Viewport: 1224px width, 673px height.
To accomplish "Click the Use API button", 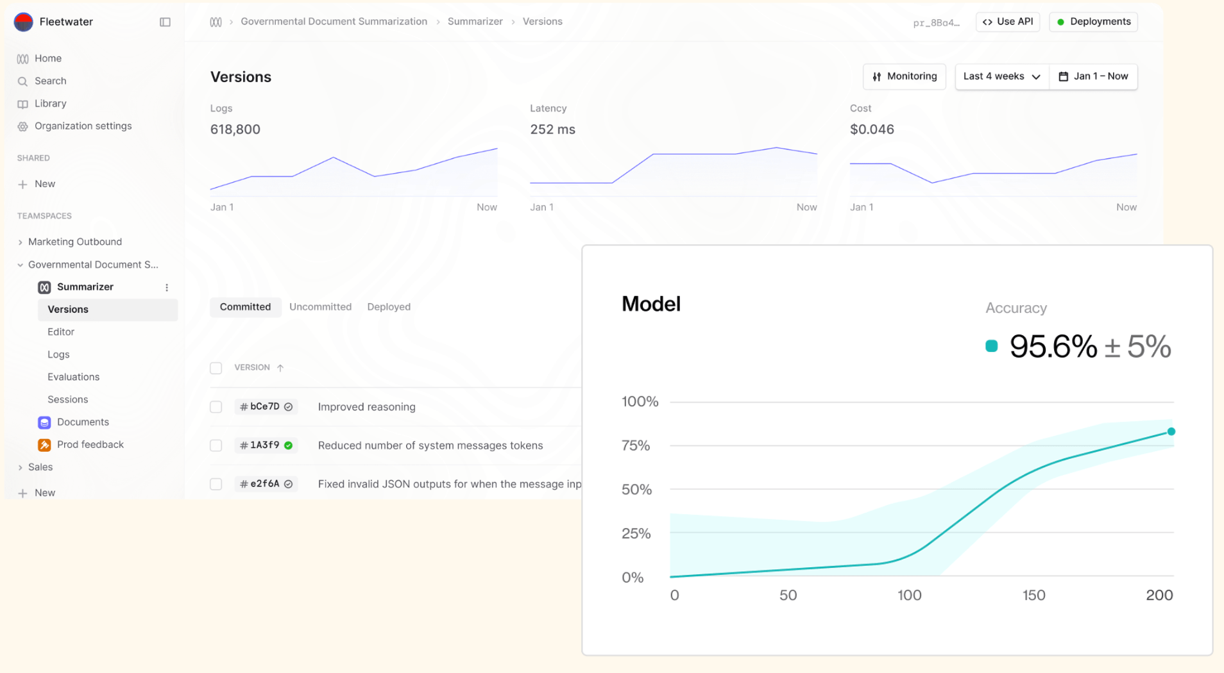I will click(1007, 21).
